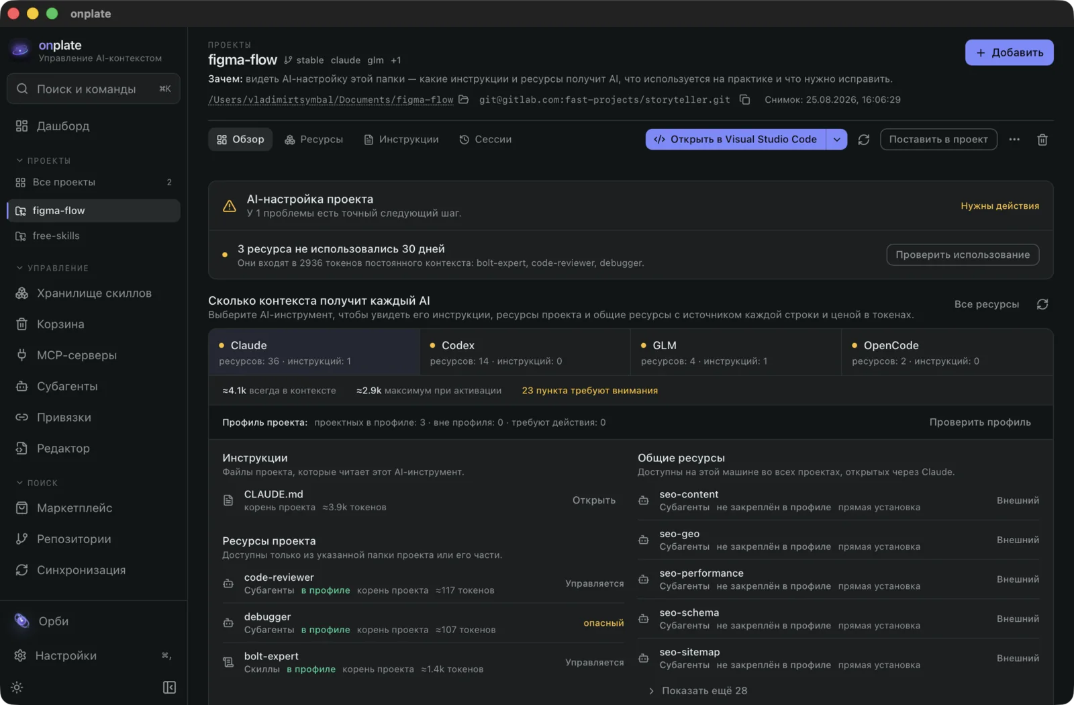Select the GLM AI tool card

pos(736,352)
